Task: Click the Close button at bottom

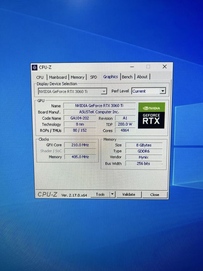Action: pos(155,195)
